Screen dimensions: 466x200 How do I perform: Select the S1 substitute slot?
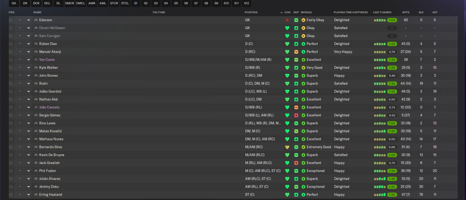[x=136, y=3]
